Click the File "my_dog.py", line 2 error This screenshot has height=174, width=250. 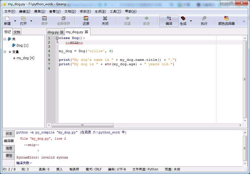(x=43, y=139)
